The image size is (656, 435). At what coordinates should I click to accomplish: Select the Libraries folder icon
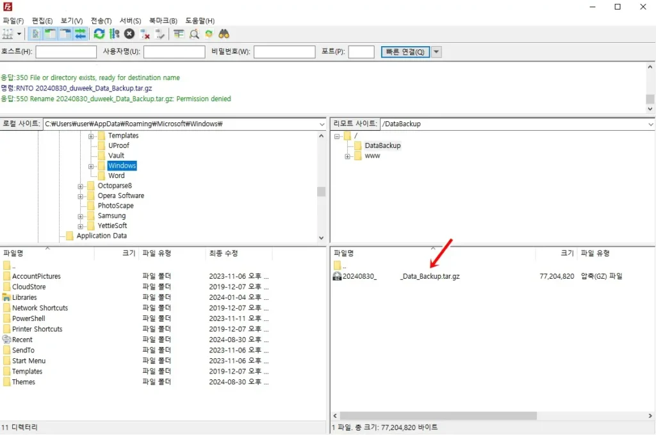6,297
